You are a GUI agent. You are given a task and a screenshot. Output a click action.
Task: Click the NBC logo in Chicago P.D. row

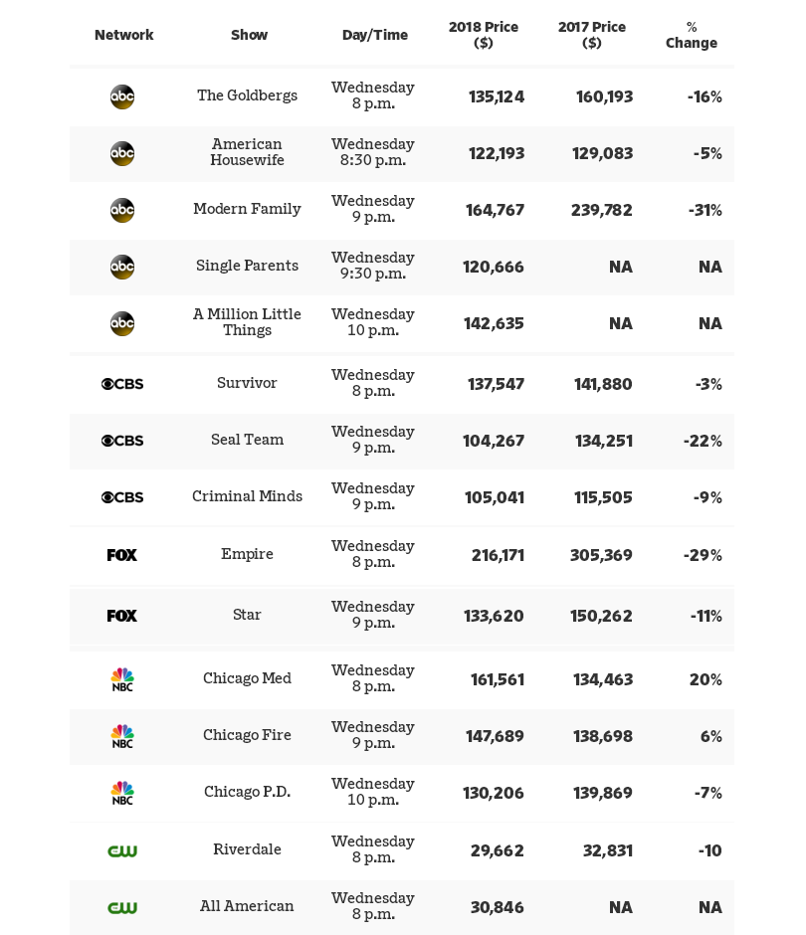tap(122, 793)
